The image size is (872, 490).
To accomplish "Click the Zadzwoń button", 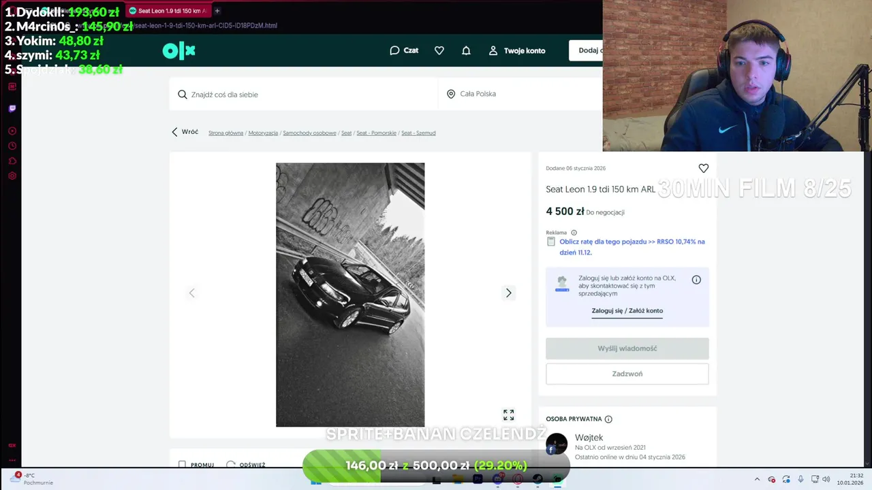I will [627, 374].
